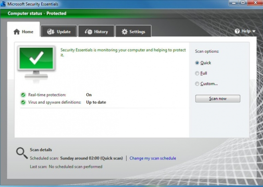The height and width of the screenshot is (187, 263).
Task: Click the Home tab house icon
Action: click(17, 32)
